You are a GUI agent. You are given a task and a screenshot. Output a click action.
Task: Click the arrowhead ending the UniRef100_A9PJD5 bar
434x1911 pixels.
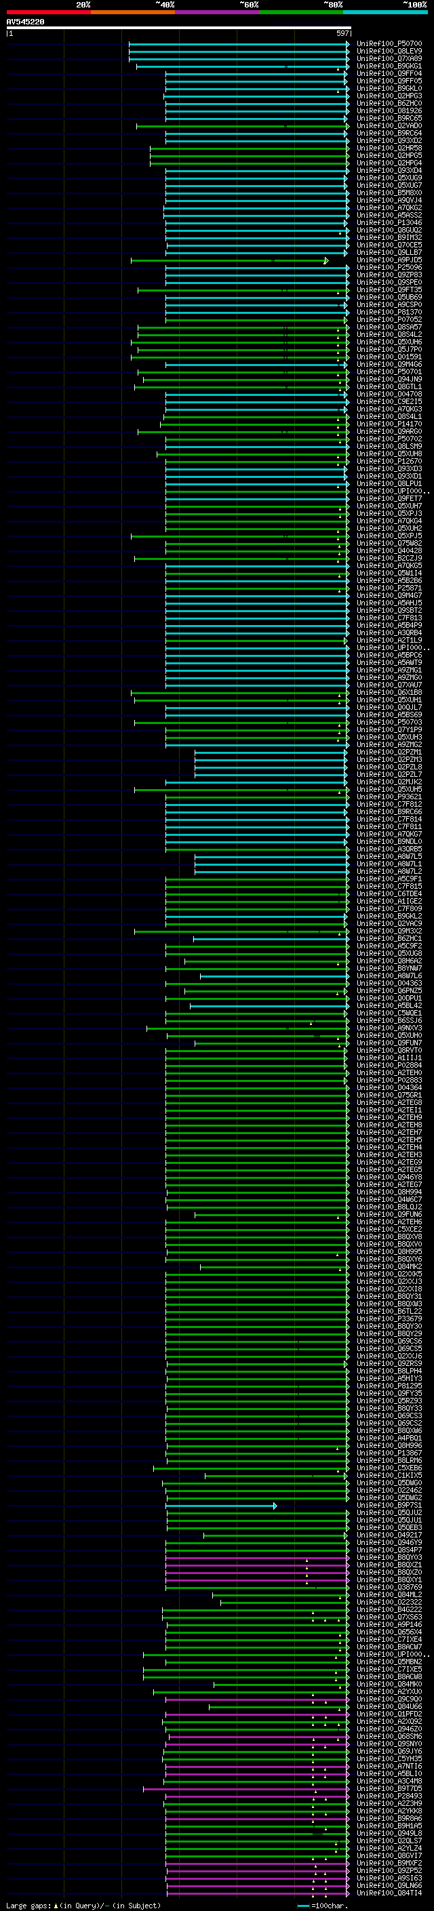pyautogui.click(x=325, y=260)
